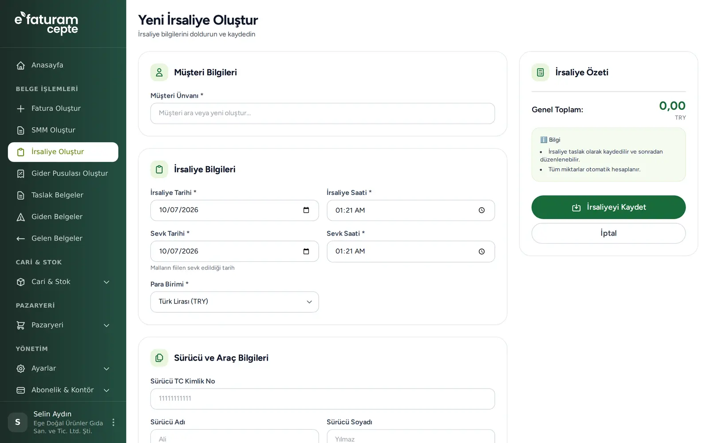Focus the Müşteri Ünvanı search field

pyautogui.click(x=323, y=113)
